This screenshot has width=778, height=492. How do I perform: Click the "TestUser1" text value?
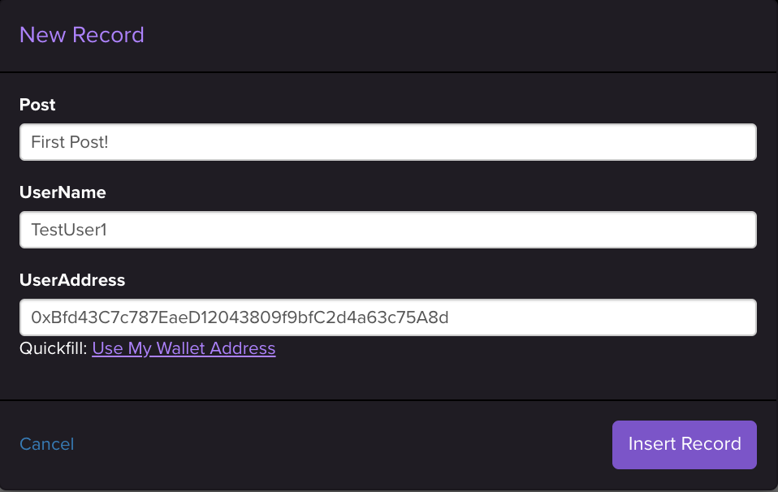[x=69, y=230]
